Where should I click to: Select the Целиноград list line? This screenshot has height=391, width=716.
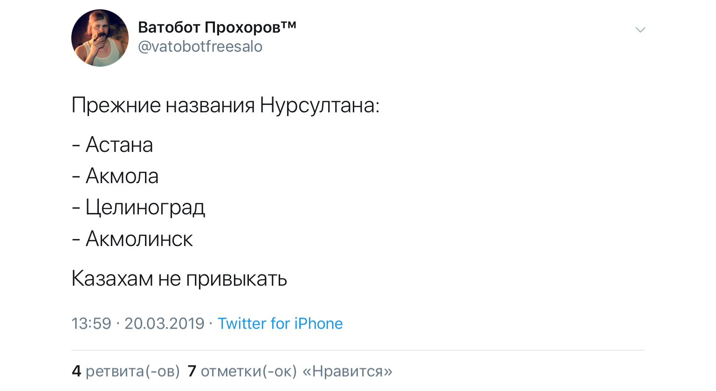click(145, 207)
